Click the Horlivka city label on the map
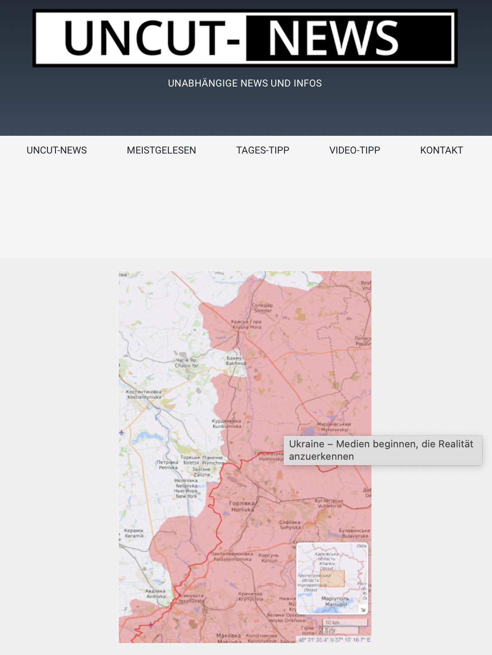Screen dimensions: 492x655 point(242,506)
